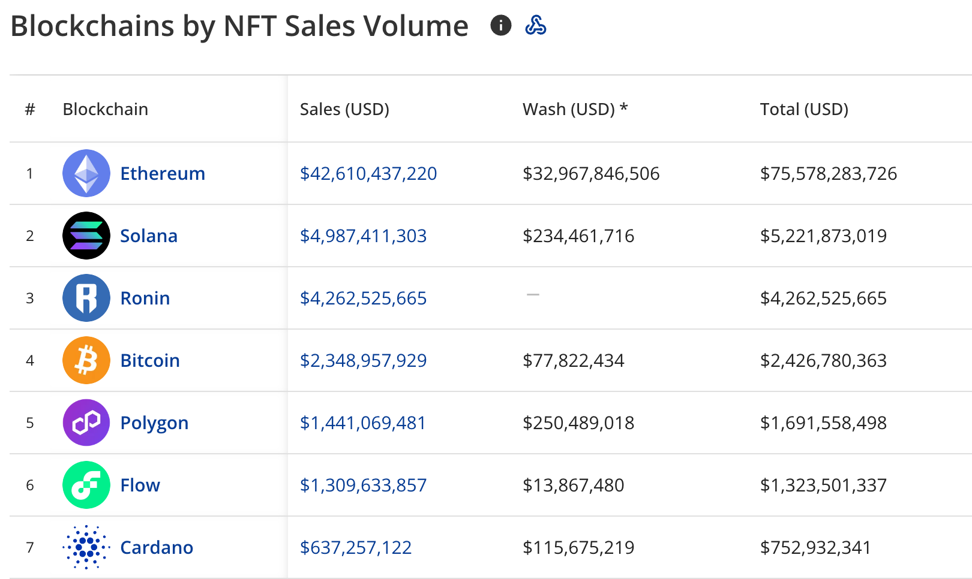Open the Polygon blockchain link
The width and height of the screenshot is (972, 579).
(x=154, y=423)
